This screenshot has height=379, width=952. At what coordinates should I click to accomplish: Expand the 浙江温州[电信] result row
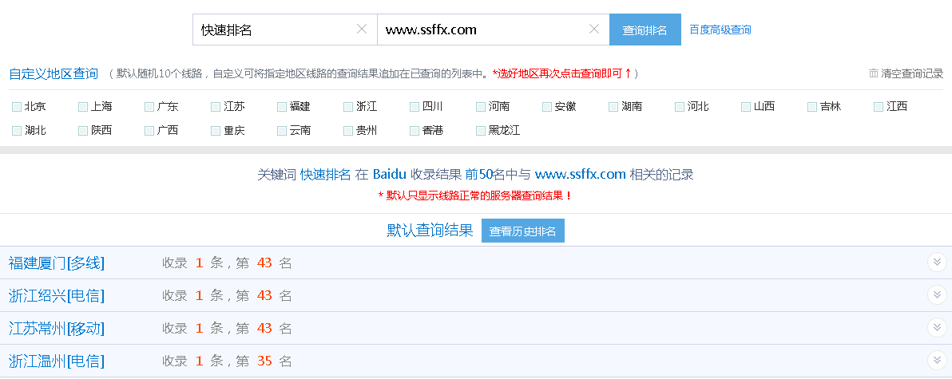[x=937, y=360]
